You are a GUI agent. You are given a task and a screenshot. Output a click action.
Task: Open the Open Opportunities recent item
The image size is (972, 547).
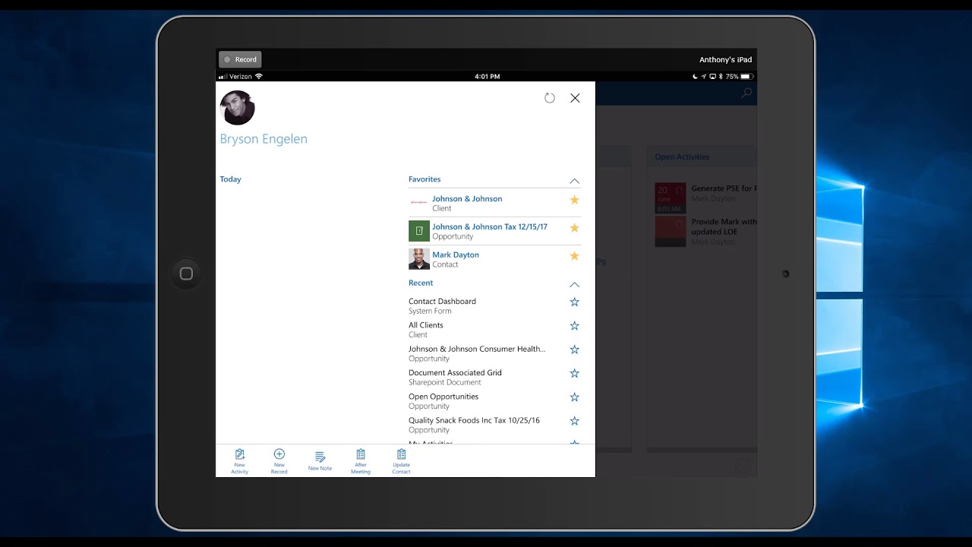(443, 401)
